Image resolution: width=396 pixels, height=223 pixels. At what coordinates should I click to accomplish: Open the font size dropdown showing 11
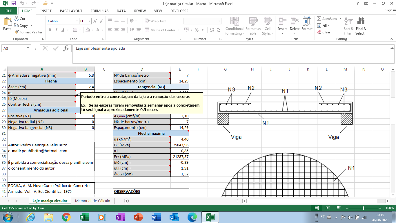click(90, 21)
